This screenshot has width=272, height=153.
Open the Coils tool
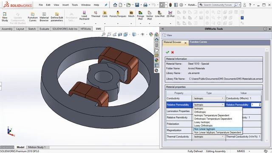click(x=105, y=14)
